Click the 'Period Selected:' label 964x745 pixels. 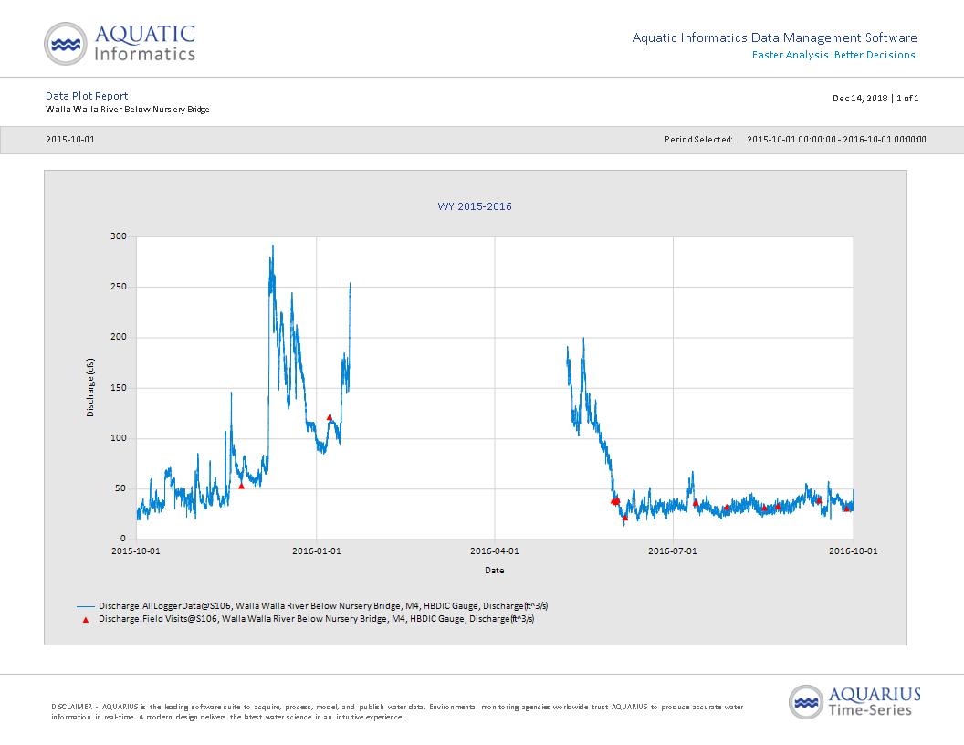click(698, 140)
